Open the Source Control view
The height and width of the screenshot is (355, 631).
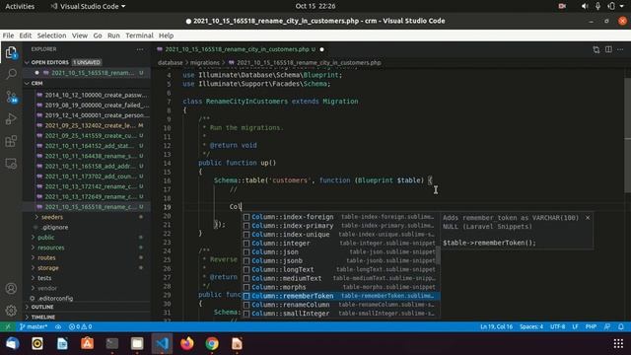point(11,97)
